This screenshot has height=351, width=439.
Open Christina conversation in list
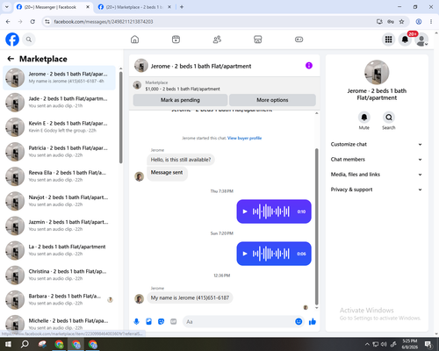coord(60,275)
